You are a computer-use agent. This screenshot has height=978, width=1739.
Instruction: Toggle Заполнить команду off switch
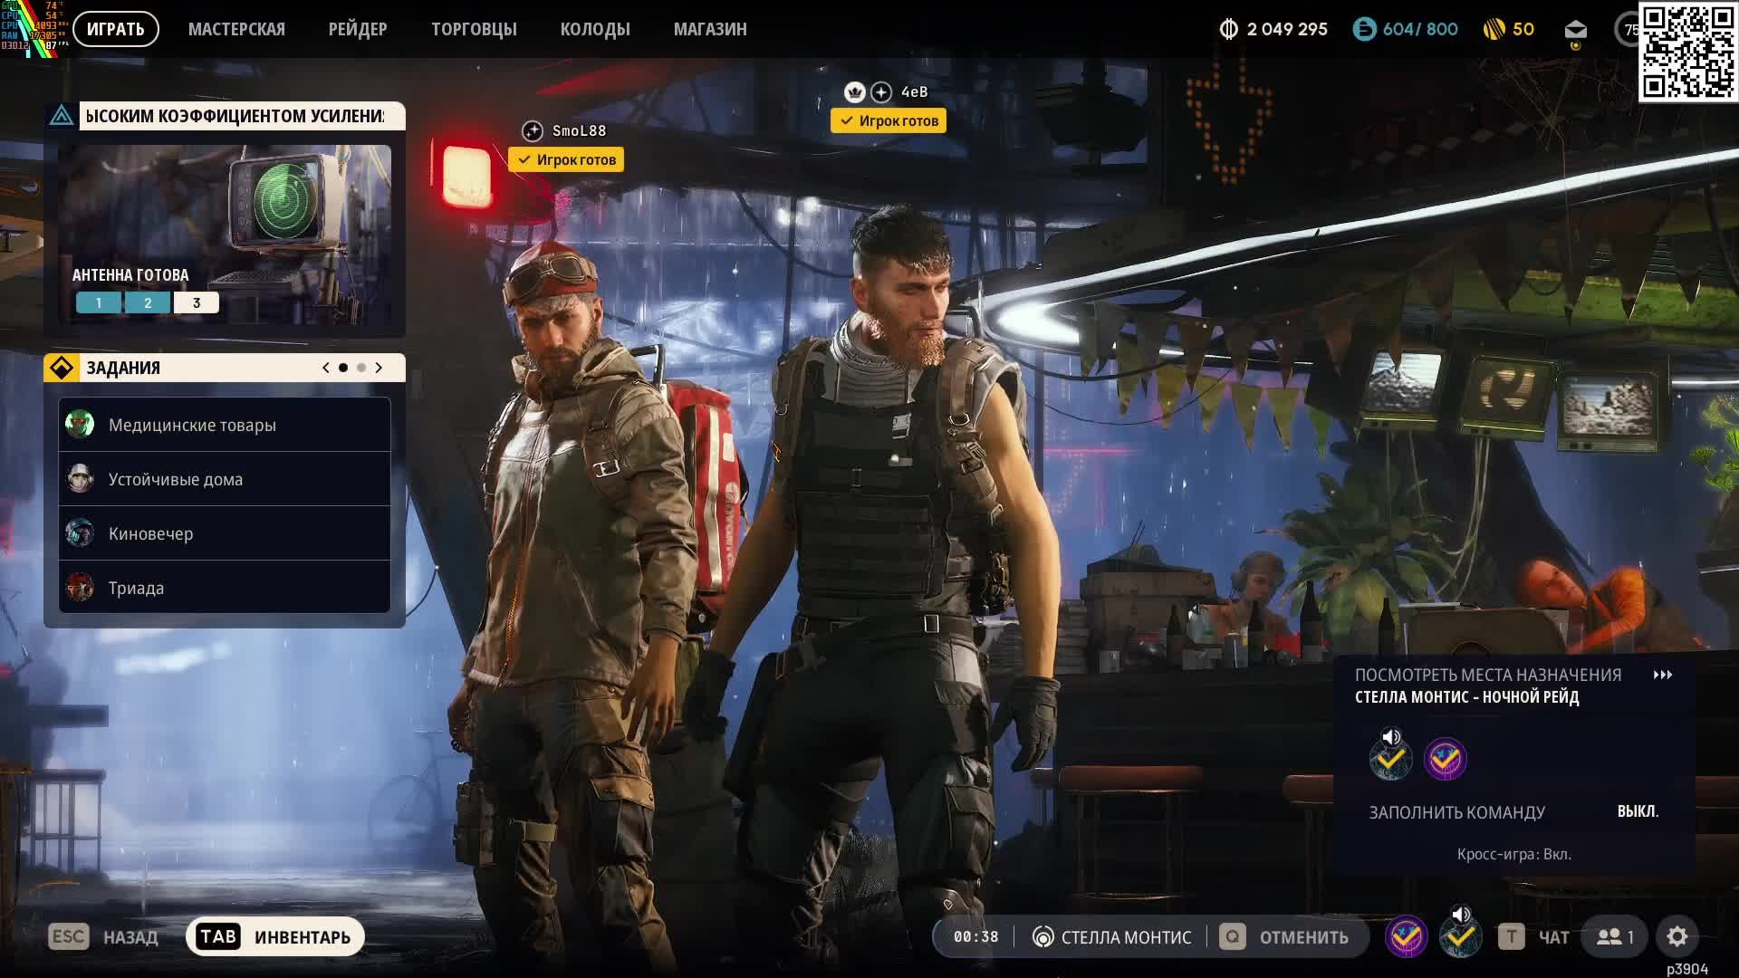click(1637, 811)
